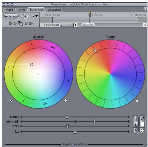Click the Blancs slider handle

point(67,117)
